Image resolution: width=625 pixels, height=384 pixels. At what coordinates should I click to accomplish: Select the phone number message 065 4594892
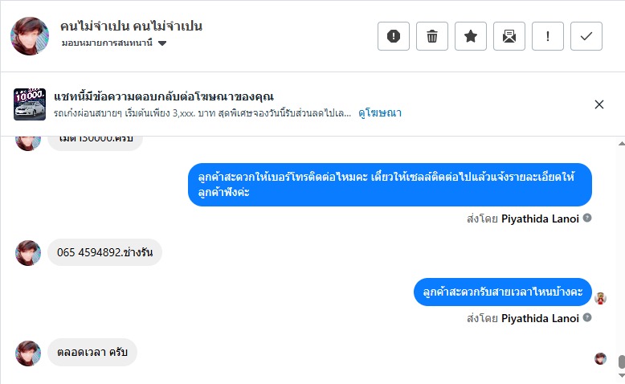click(104, 252)
